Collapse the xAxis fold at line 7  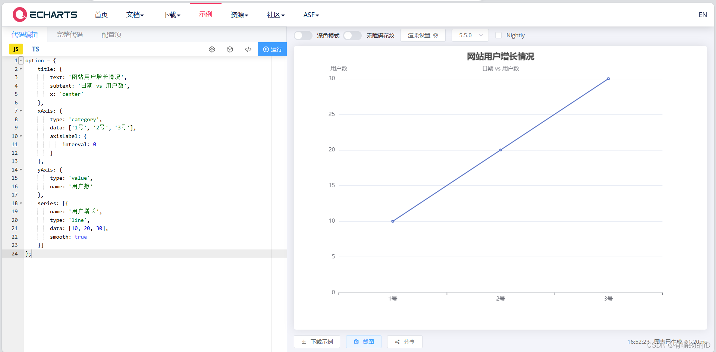(21, 111)
